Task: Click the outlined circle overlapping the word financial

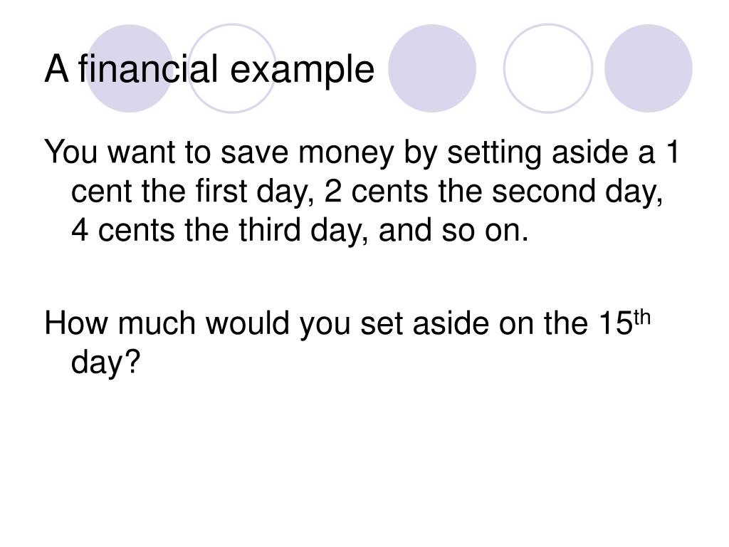Action: click(x=232, y=68)
